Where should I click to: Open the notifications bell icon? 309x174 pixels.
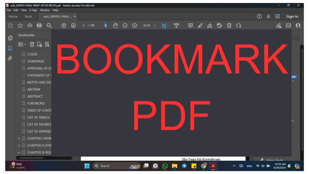268,16
